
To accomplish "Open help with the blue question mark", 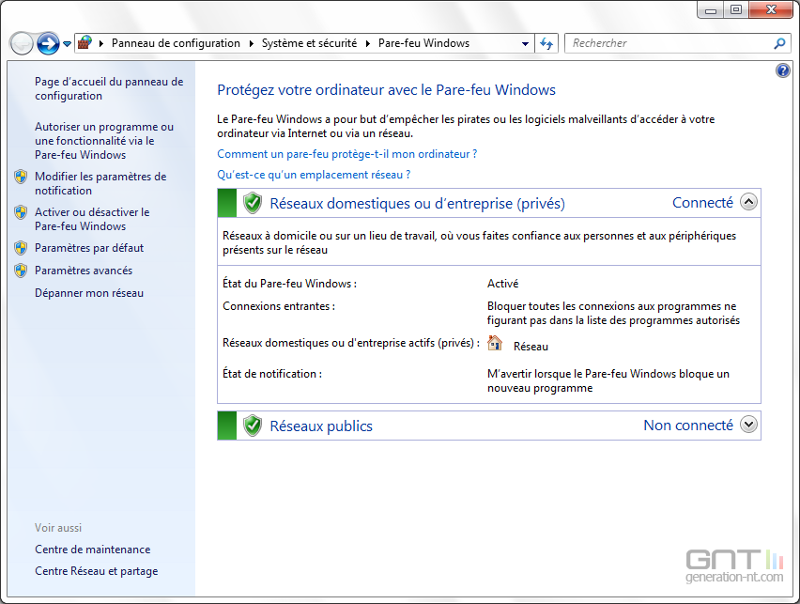I will tap(783, 71).
